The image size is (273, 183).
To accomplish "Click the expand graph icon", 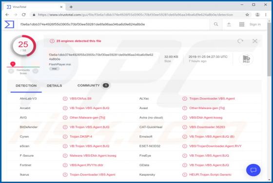I will (x=255, y=41).
